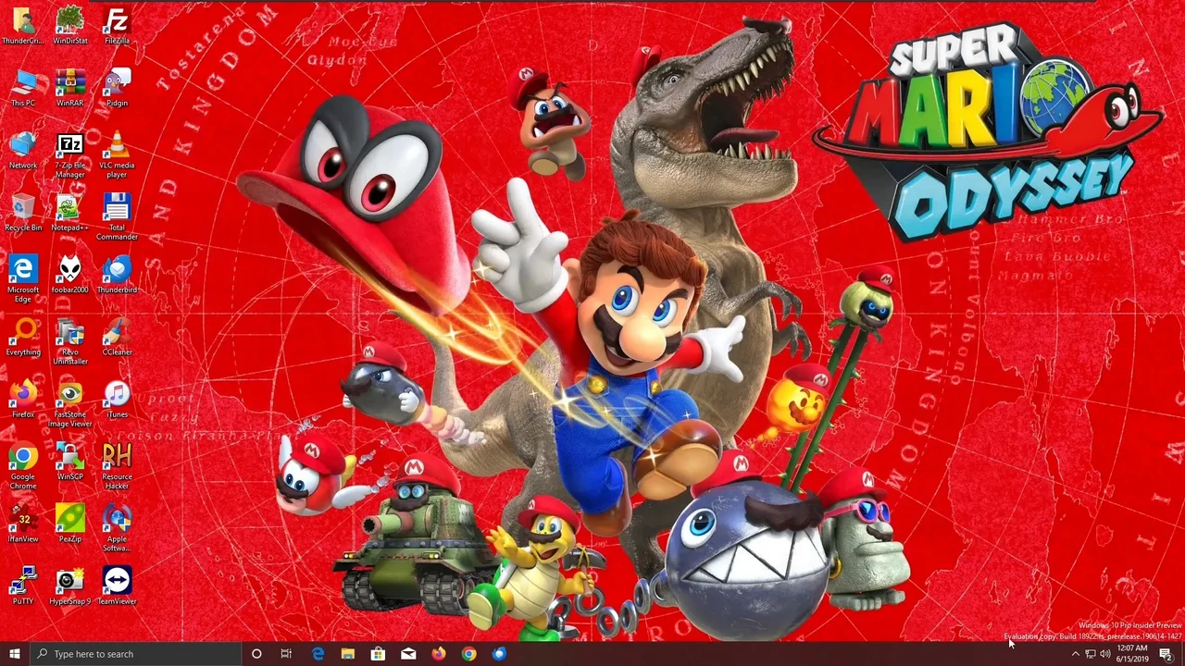This screenshot has width=1185, height=666.
Task: Select the VLC media player shortcut
Action: pos(117,155)
